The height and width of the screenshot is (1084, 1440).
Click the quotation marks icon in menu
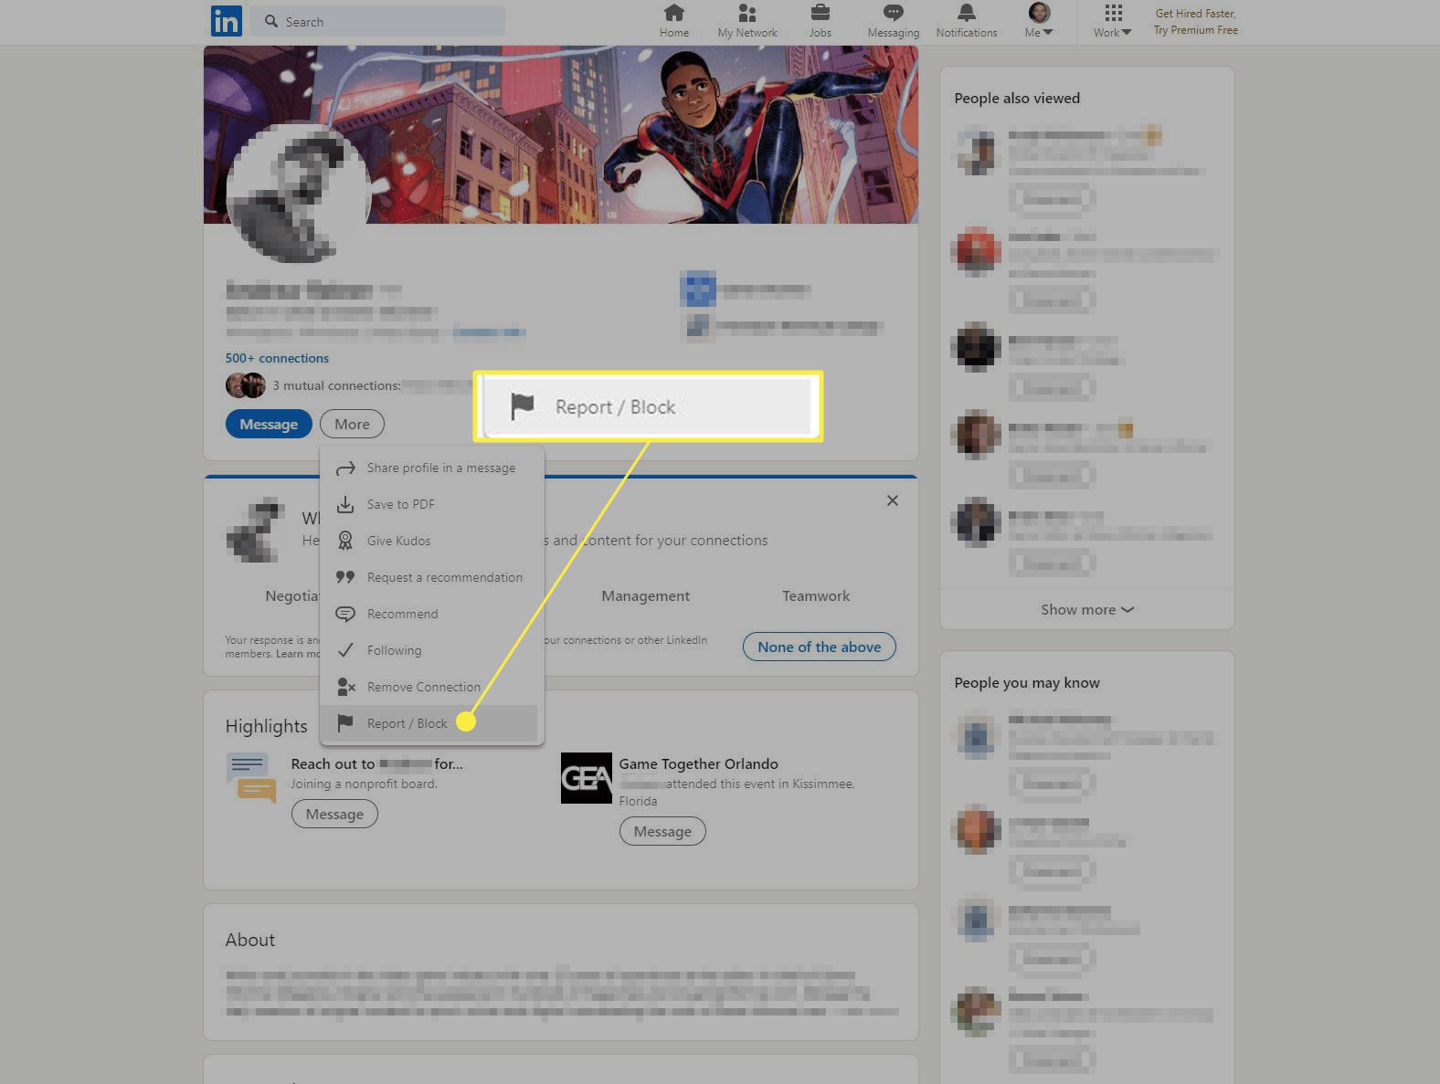345,577
